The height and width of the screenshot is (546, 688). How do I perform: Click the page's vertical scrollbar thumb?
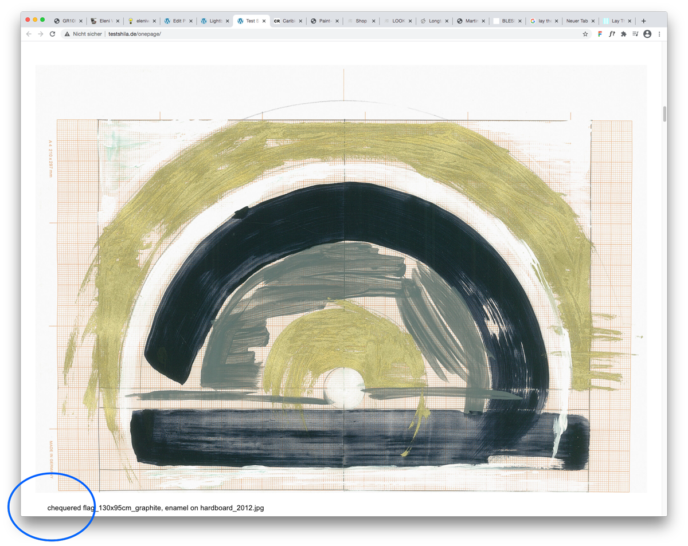[x=664, y=113]
